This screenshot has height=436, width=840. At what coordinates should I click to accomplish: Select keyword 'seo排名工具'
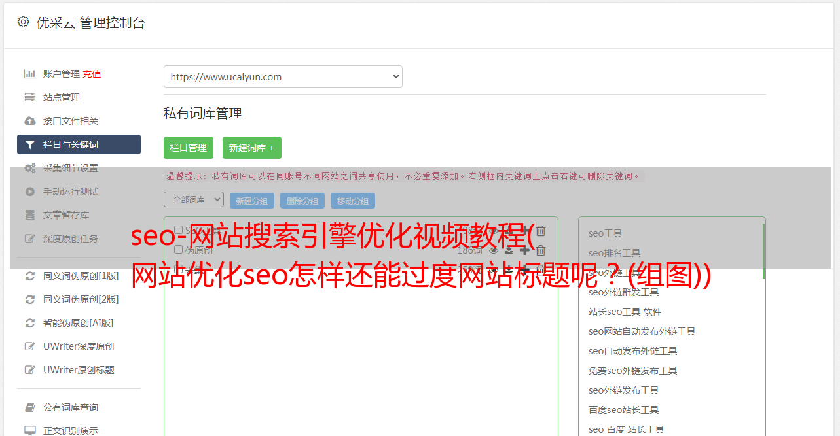pyautogui.click(x=615, y=253)
